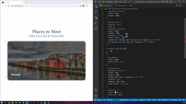Screen dimensions: 186x104
Task: Open the View menu in VS Code
Action: [116, 2]
